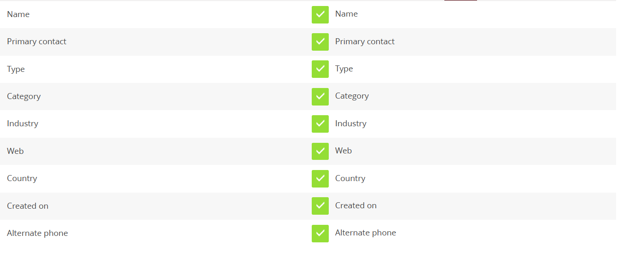Toggle the Category checkbox off

(x=320, y=96)
